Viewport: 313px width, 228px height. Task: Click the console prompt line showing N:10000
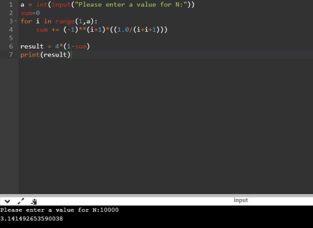click(59, 210)
